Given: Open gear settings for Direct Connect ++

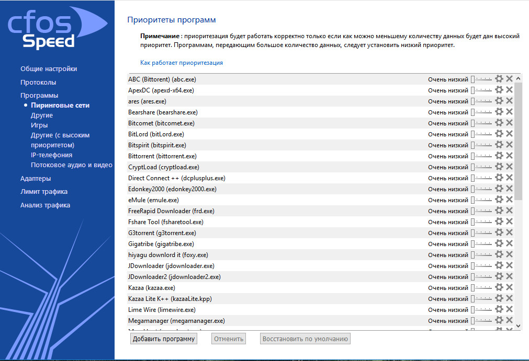Looking at the screenshot, I should pos(499,178).
